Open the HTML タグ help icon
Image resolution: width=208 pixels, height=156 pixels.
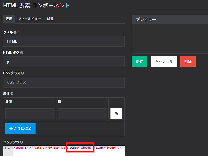(x=22, y=53)
